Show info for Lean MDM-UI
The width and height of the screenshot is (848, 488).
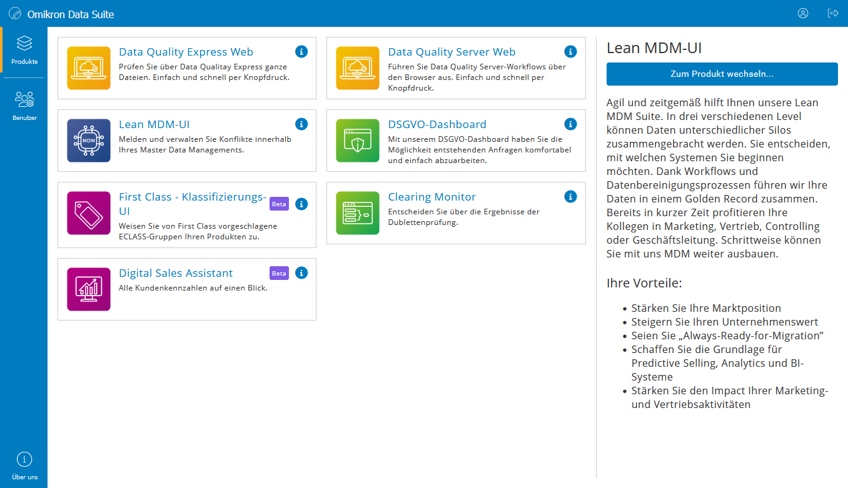point(301,124)
